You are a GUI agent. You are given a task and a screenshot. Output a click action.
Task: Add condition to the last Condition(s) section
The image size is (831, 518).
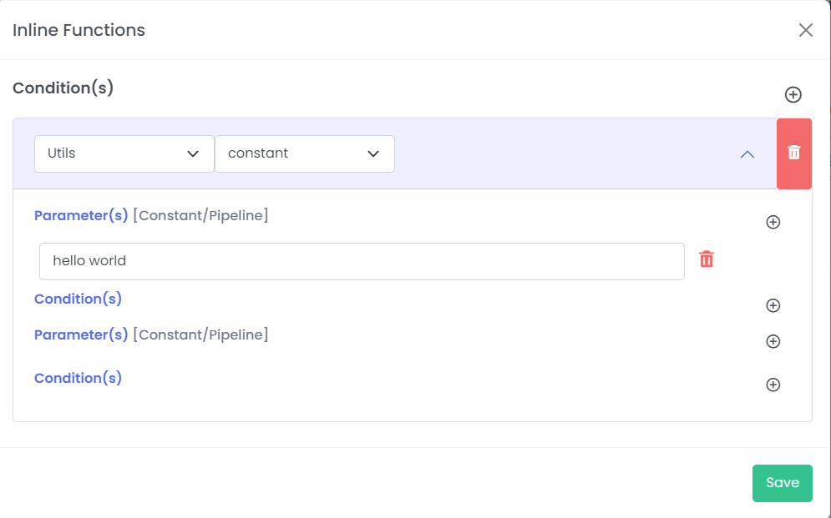[773, 385]
